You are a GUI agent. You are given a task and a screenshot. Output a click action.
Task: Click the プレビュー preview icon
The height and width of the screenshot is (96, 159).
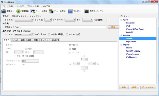coord(70,11)
